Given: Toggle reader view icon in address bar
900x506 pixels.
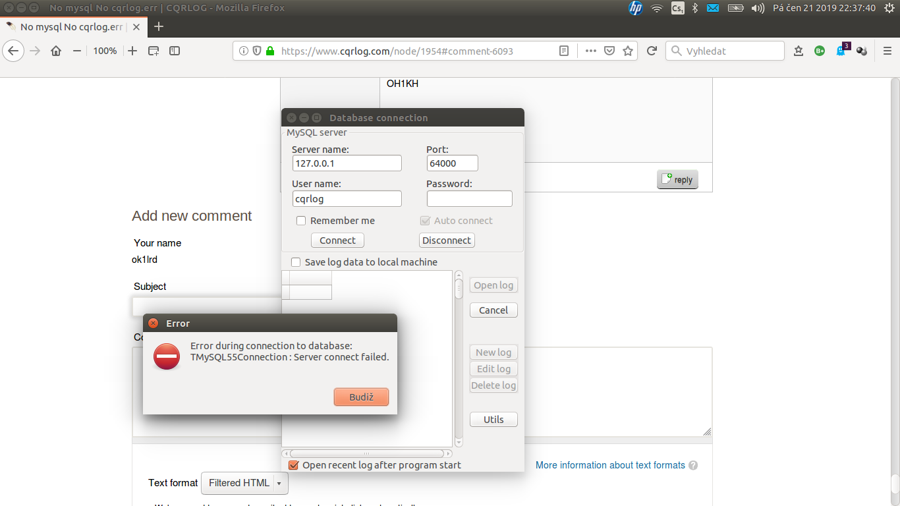Looking at the screenshot, I should pos(564,51).
